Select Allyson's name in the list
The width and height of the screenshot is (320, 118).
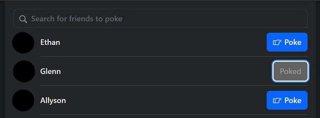53,101
